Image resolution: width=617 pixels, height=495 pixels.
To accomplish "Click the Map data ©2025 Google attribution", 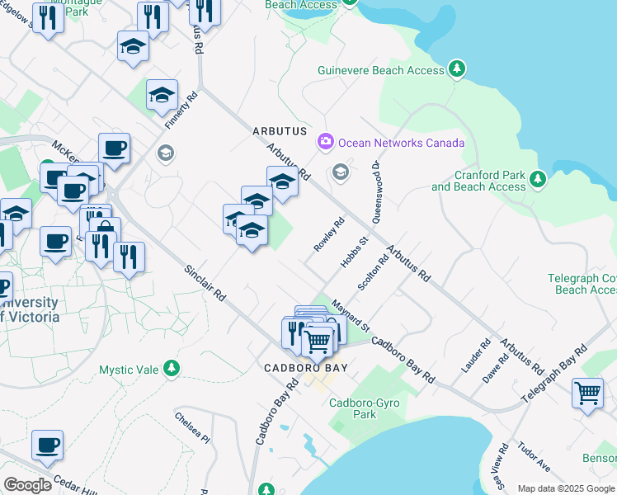I will (x=567, y=489).
